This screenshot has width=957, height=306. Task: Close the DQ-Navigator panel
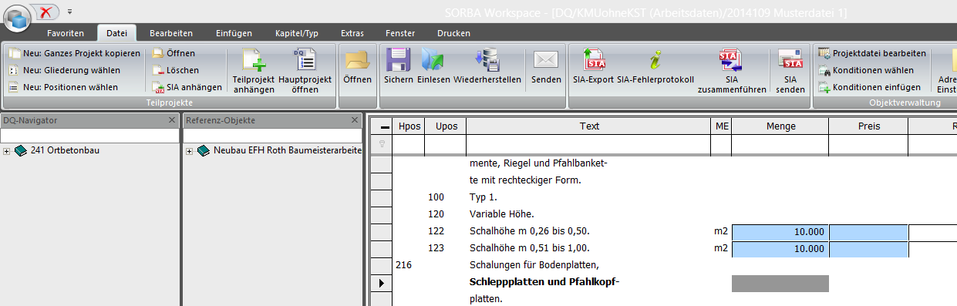coord(172,120)
